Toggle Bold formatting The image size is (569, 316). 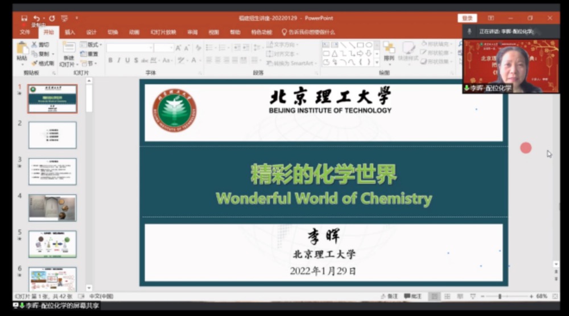(110, 61)
